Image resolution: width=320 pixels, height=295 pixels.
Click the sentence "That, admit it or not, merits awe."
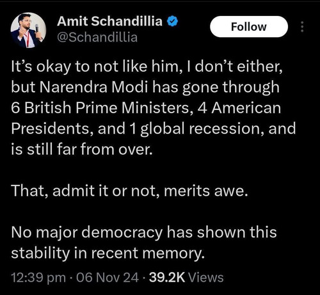click(129, 191)
